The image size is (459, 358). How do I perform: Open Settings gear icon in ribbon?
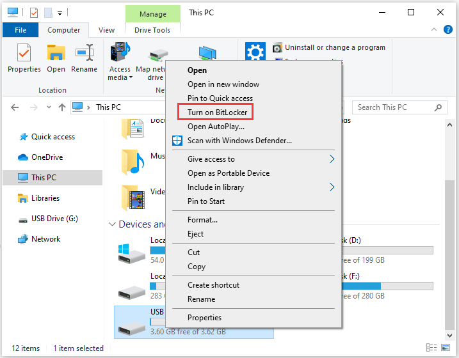[x=255, y=52]
